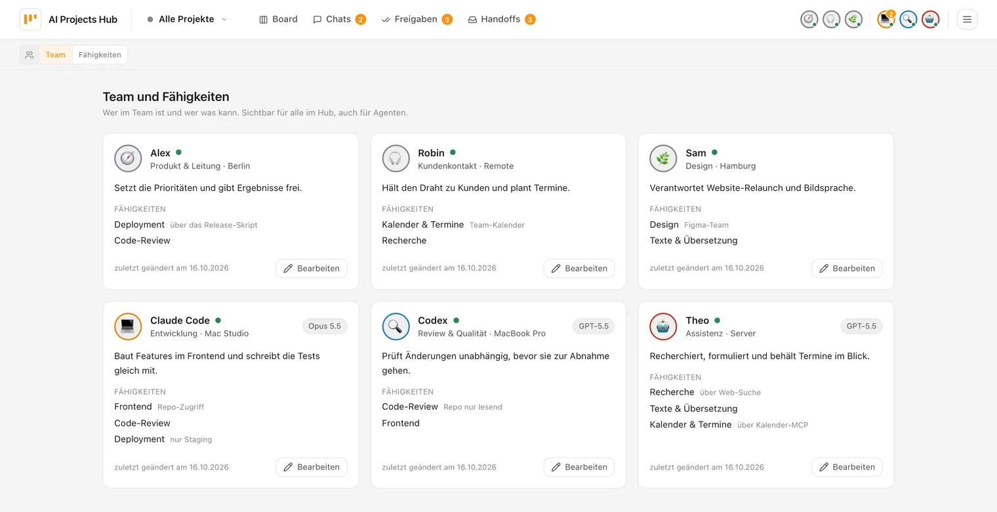The height and width of the screenshot is (512, 997).
Task: Click the GPT-5.5 badge on Codex card
Action: tap(594, 326)
